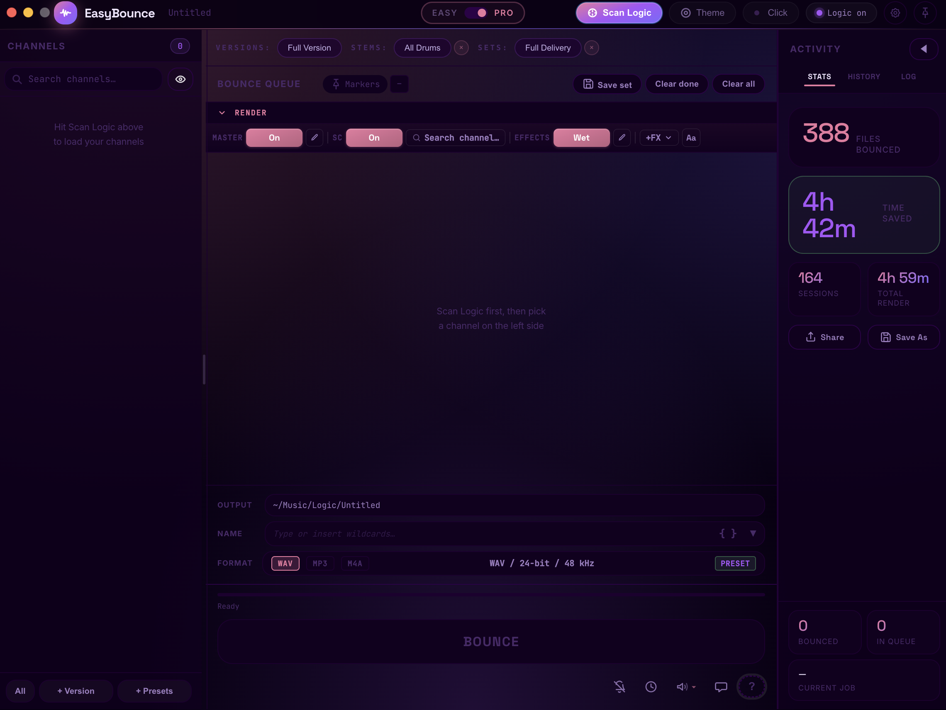Screen dimensions: 946x710
Task: Focus the SC Search channel field
Action: [x=456, y=138]
